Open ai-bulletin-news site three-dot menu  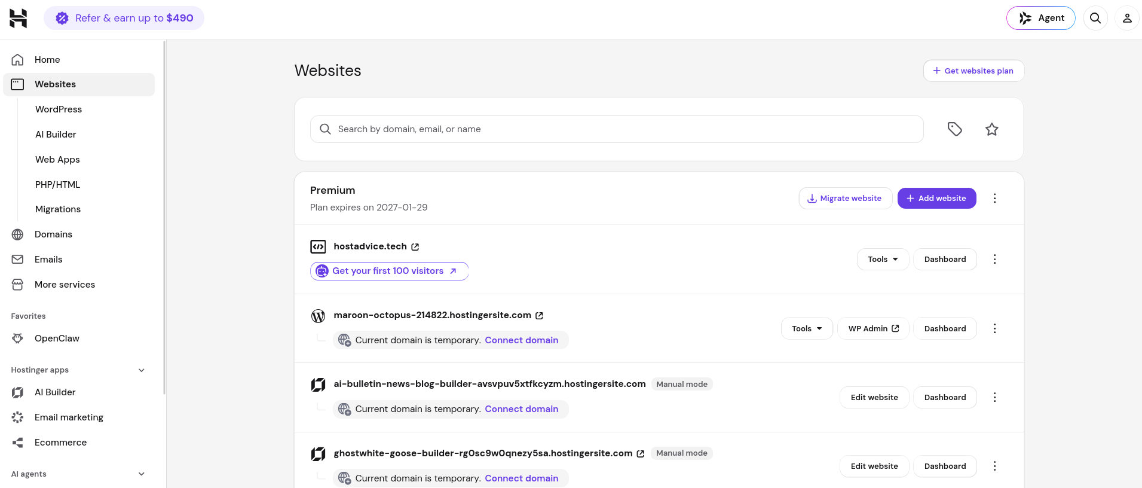(995, 397)
